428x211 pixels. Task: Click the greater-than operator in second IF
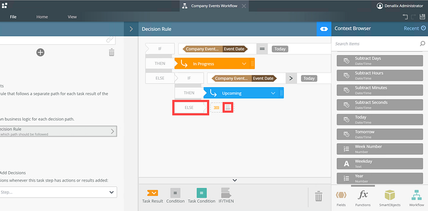click(x=291, y=79)
